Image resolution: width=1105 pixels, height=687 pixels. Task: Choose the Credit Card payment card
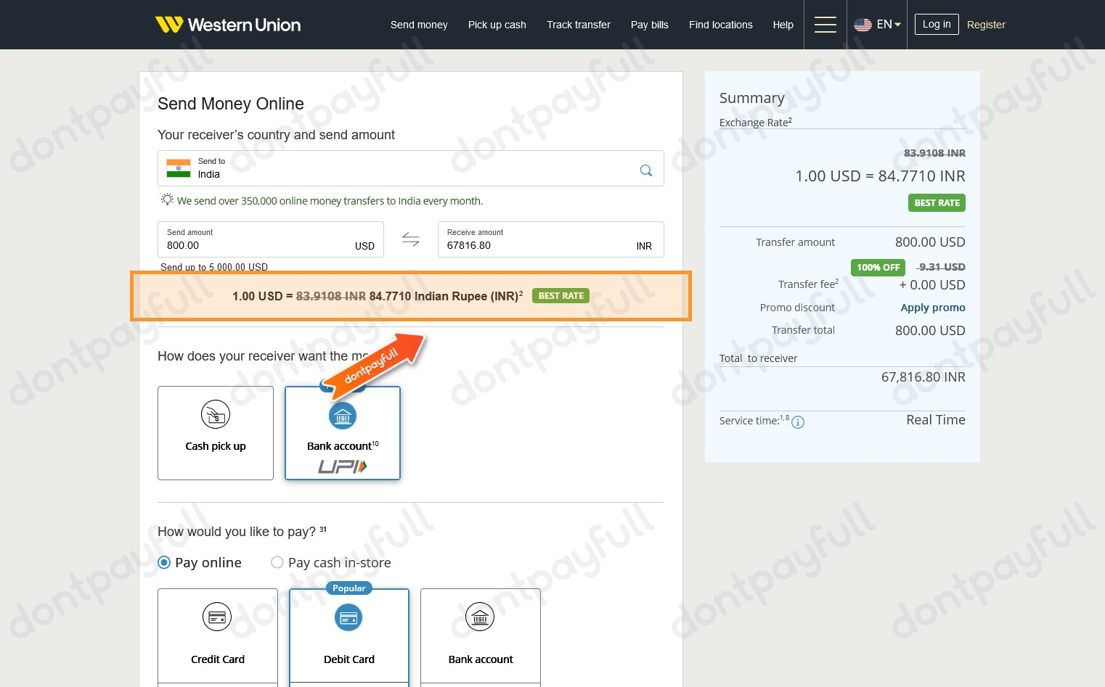(218, 637)
